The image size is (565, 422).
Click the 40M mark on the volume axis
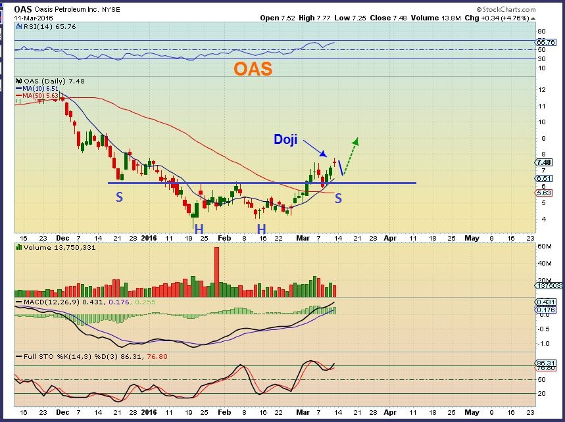pos(545,263)
